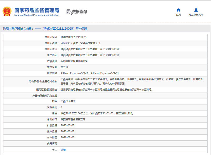Select approval department 陕西省药品监督管理局

click(x=73, y=119)
